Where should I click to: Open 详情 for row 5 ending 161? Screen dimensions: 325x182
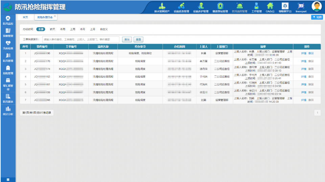(304, 84)
